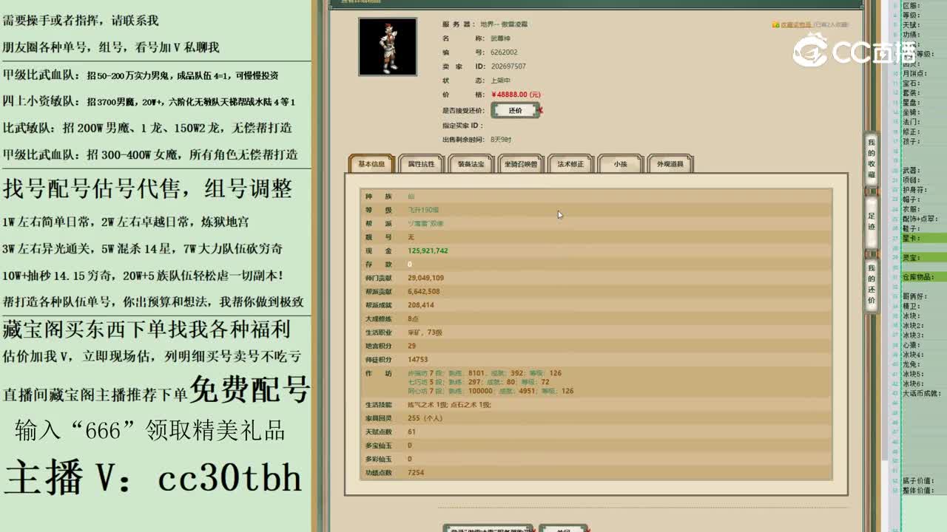Click the 仓库物品 cell in spreadsheet
947x532 pixels.
point(923,276)
